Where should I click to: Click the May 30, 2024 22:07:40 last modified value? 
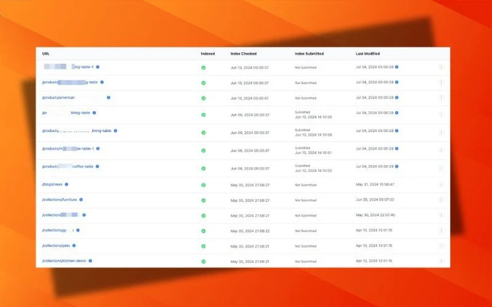(x=375, y=216)
